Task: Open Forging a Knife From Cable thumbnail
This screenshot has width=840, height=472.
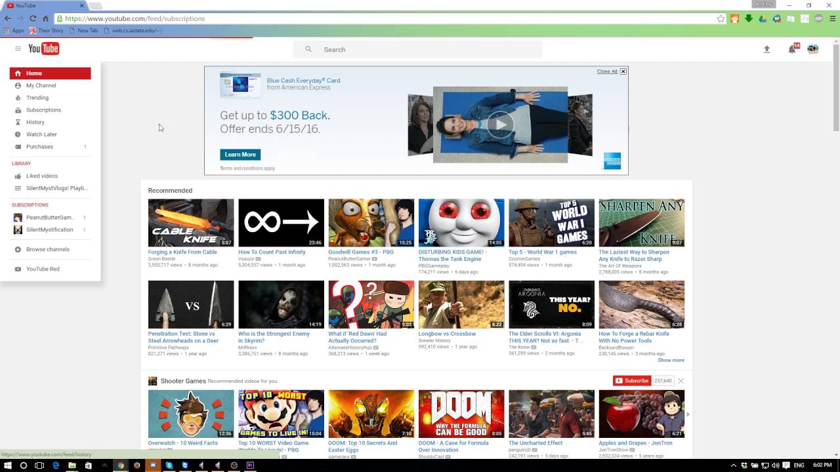Action: click(191, 223)
